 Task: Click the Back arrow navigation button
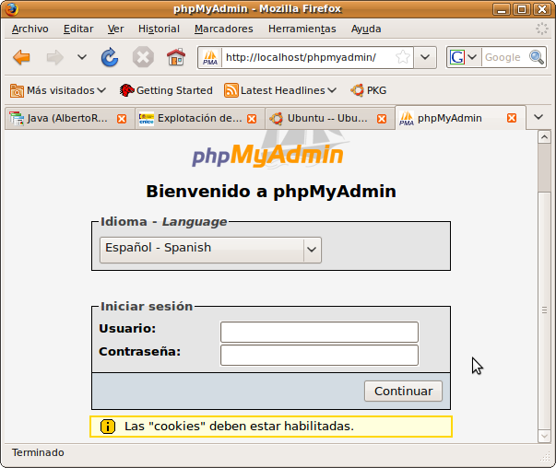tap(22, 58)
